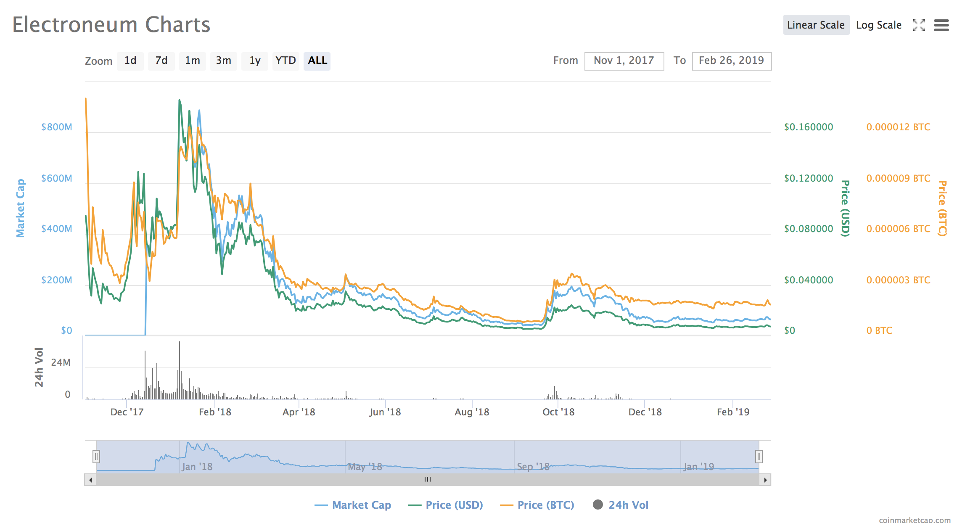The image size is (957, 523).
Task: Toggle the Price (BTC) series legend
Action: click(545, 505)
